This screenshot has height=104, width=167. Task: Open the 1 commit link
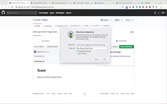point(46,41)
